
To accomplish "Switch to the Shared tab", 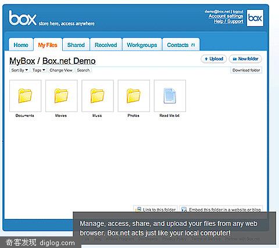I will (76, 45).
